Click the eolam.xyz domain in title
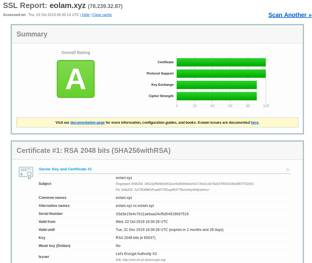 pos(67,5)
